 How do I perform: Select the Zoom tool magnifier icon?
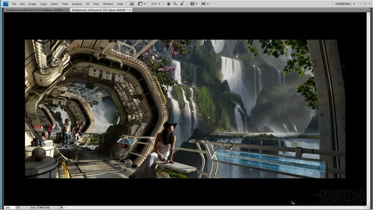tap(175, 4)
